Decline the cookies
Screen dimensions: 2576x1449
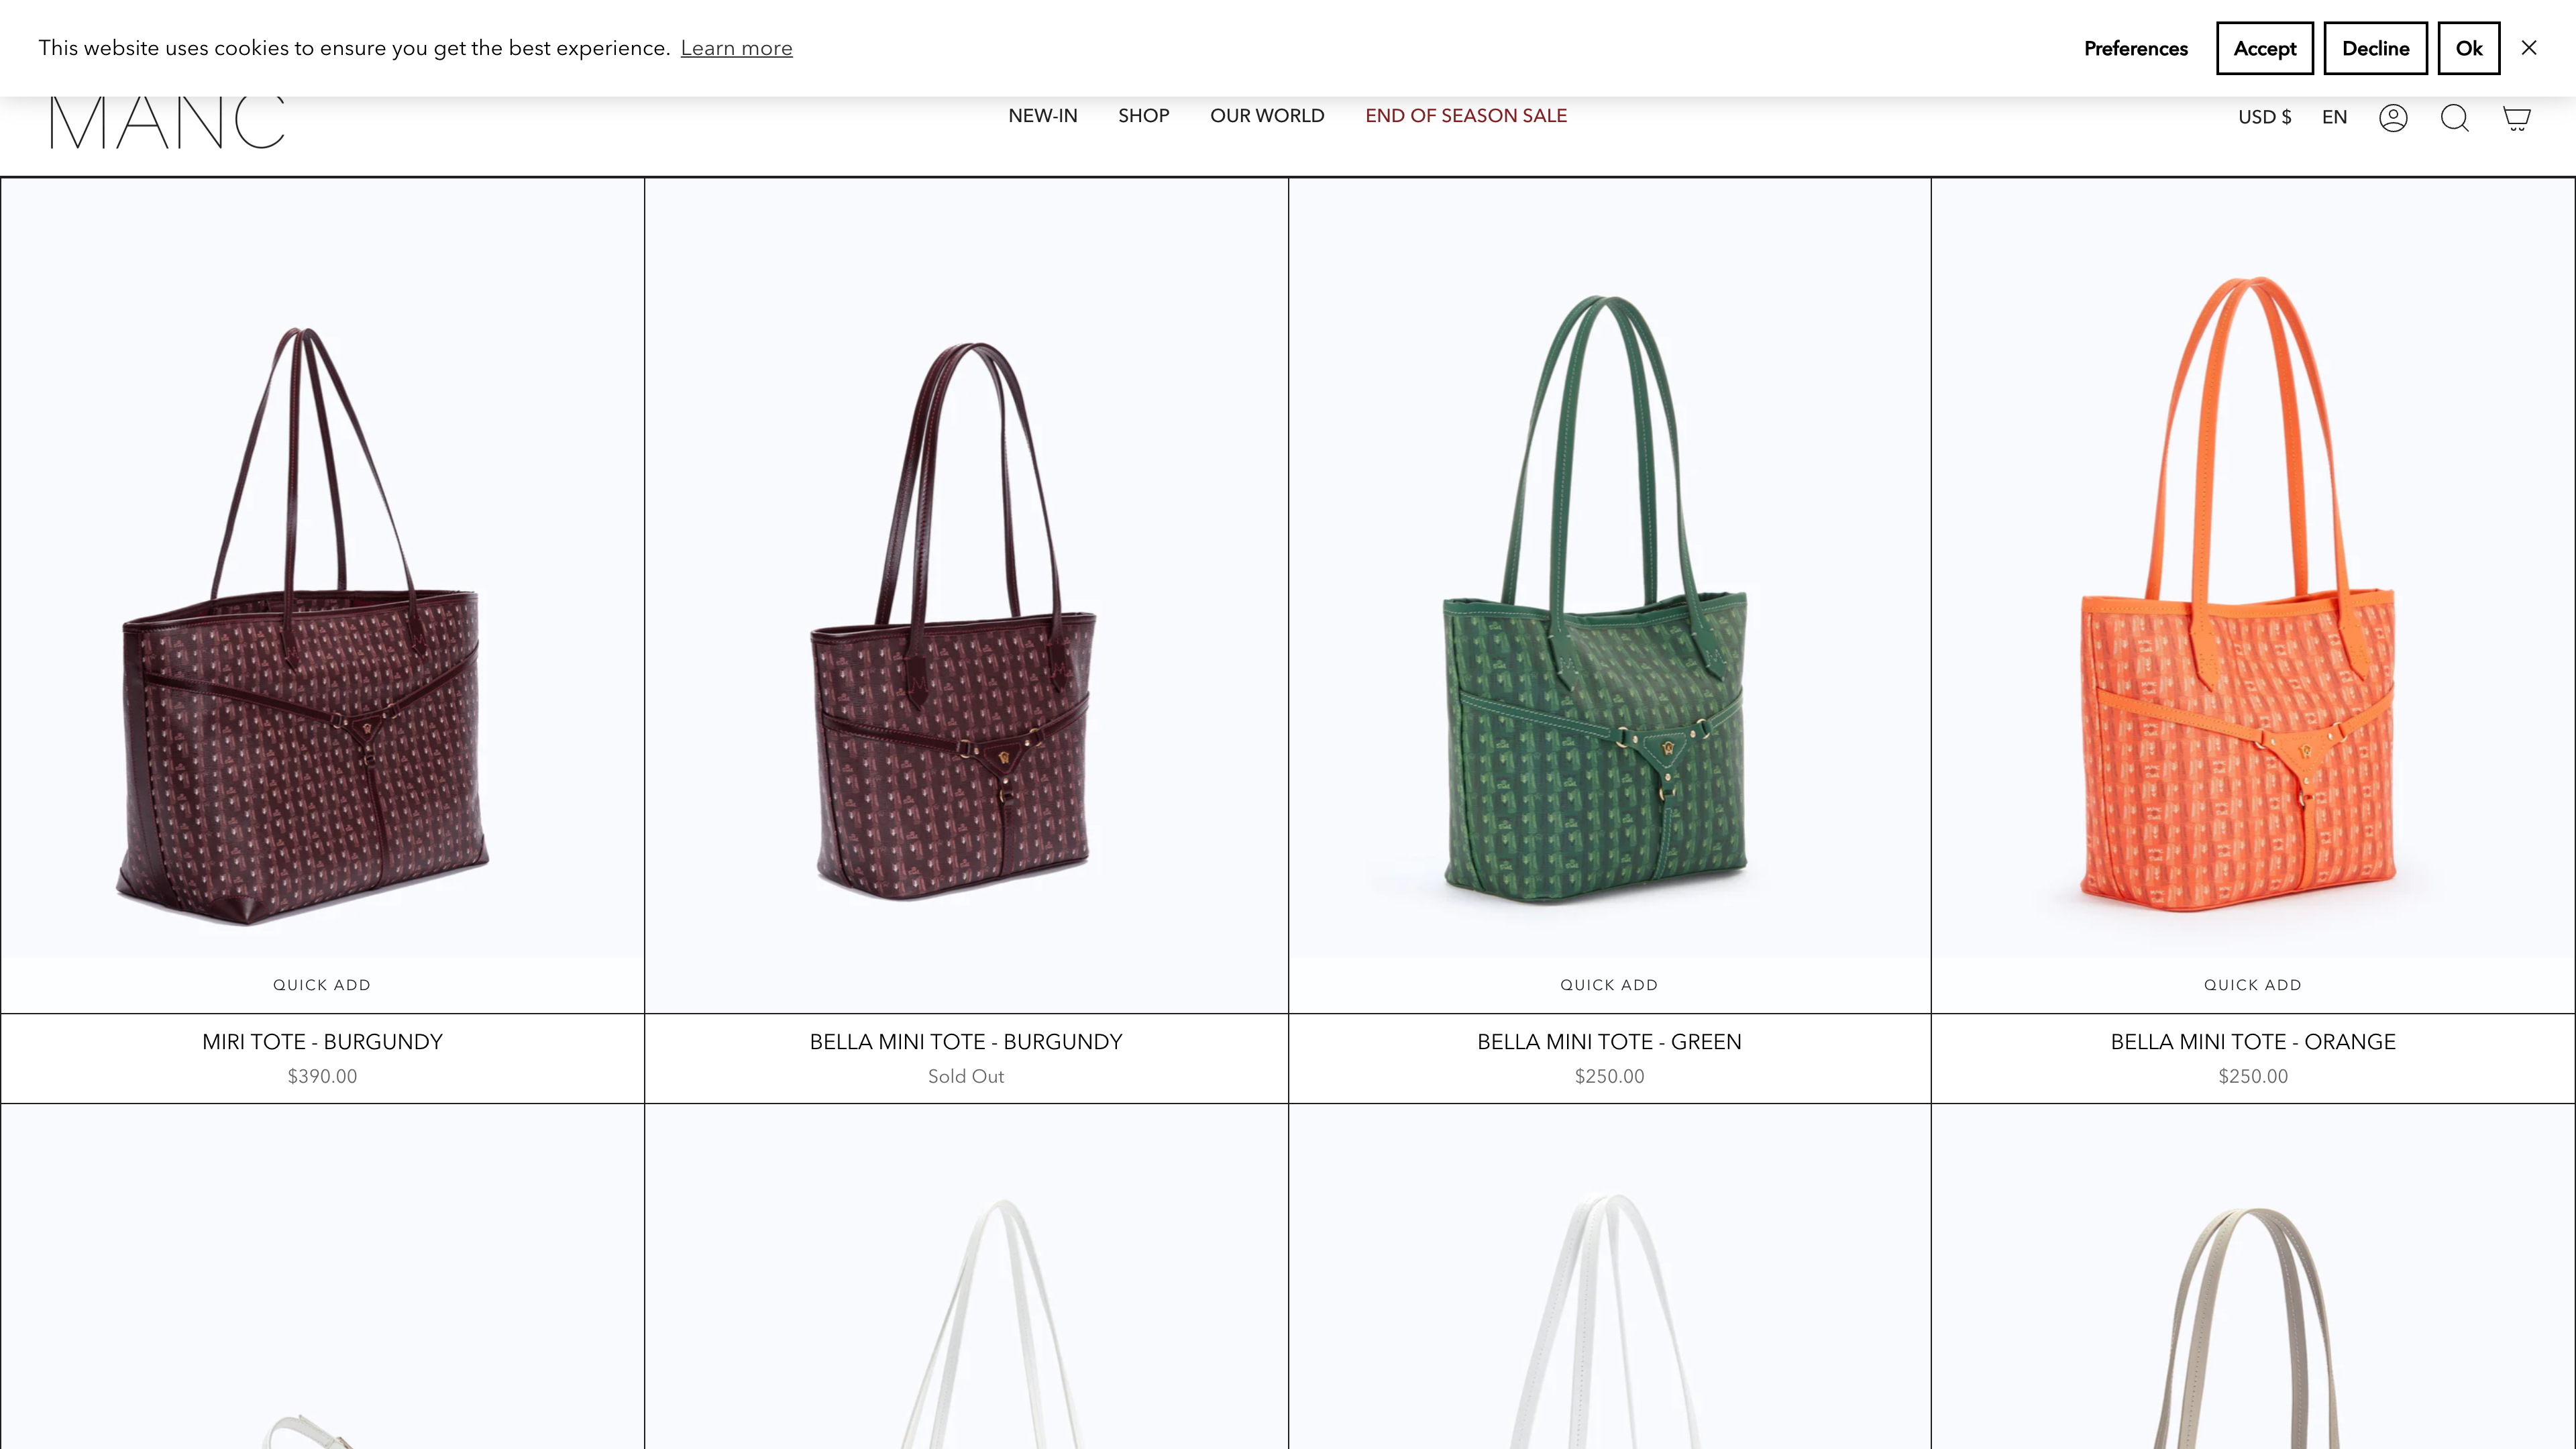coord(2375,48)
